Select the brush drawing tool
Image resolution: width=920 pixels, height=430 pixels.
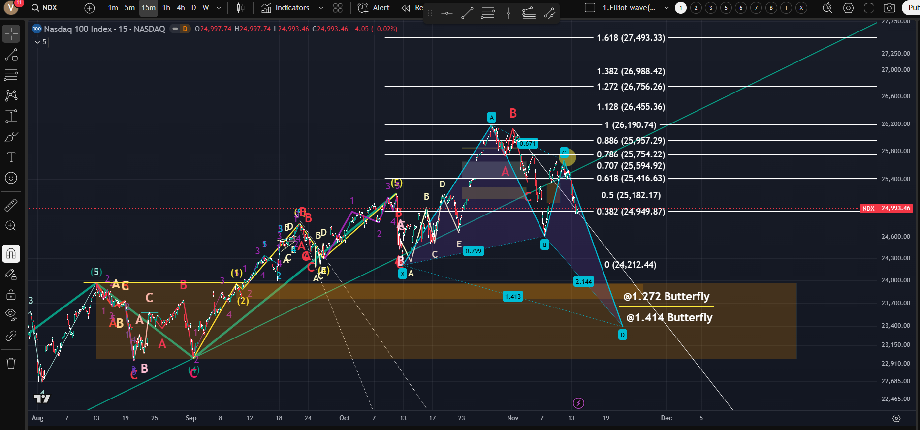[x=11, y=137]
